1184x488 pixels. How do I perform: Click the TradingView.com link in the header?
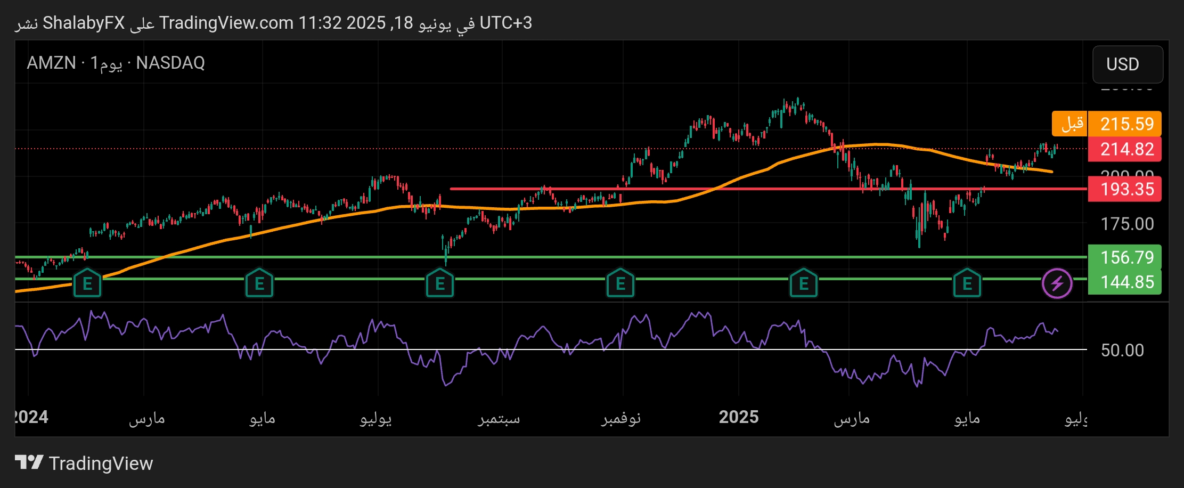226,23
